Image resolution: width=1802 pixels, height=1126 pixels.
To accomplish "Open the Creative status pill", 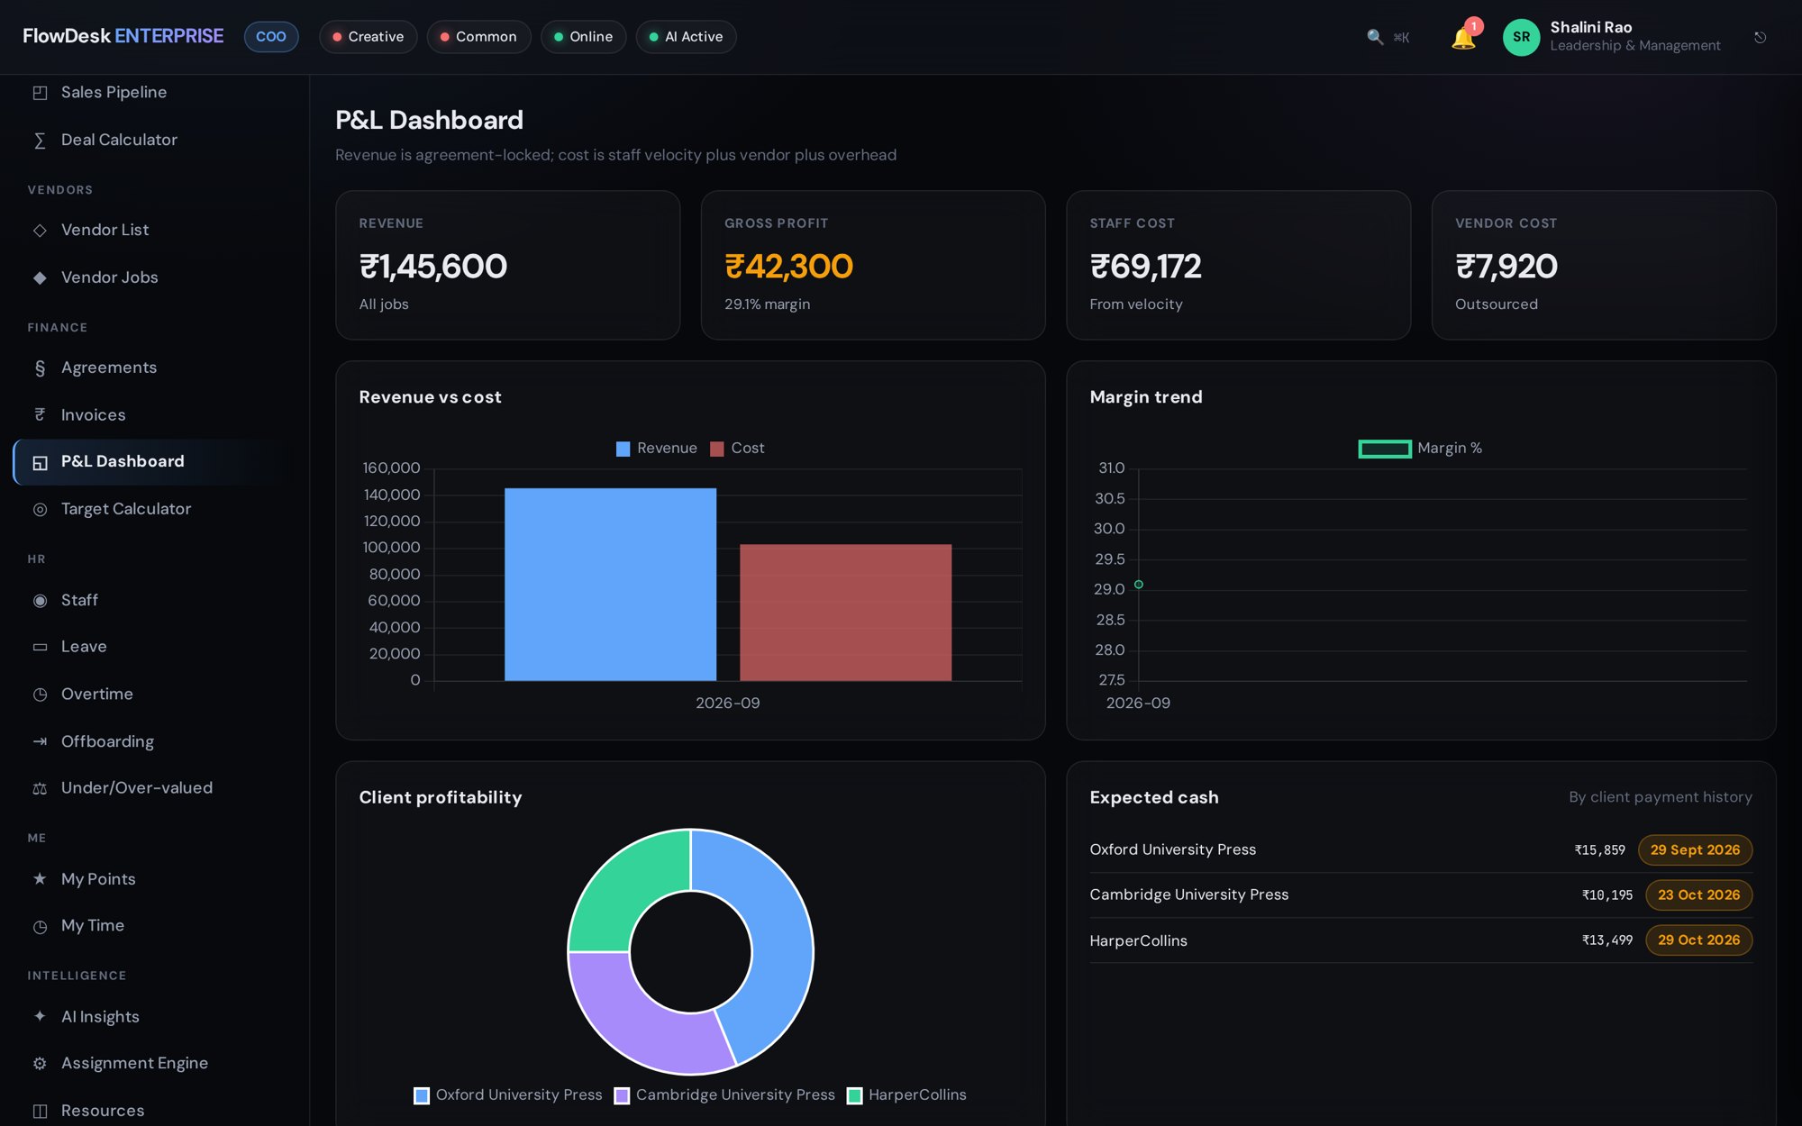I will coord(368,37).
